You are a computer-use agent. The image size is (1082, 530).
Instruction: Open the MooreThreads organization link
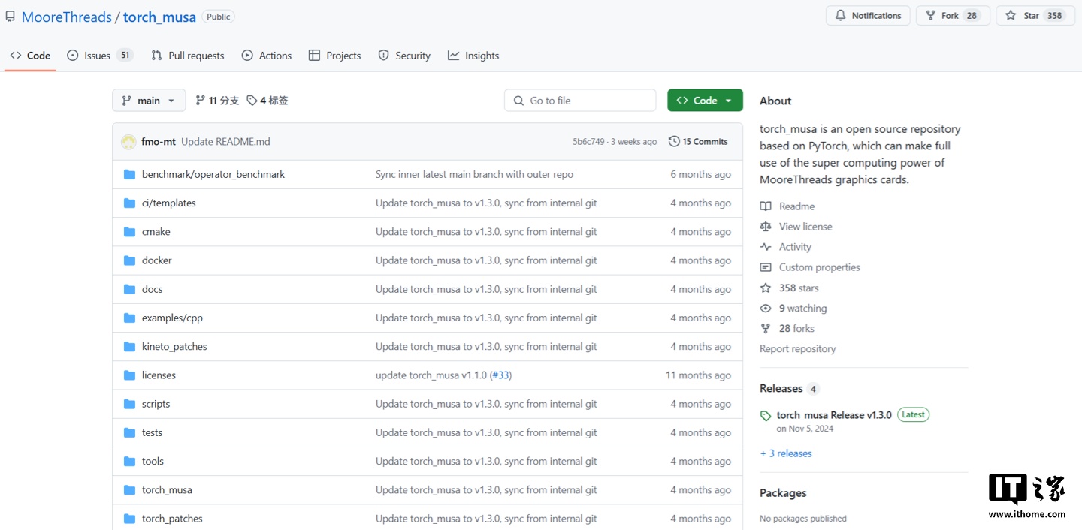click(66, 17)
